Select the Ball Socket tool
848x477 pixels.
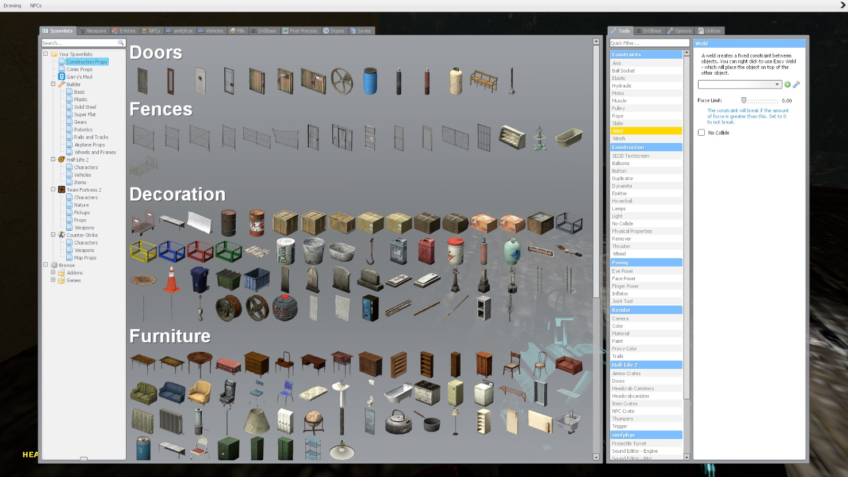[x=646, y=71]
